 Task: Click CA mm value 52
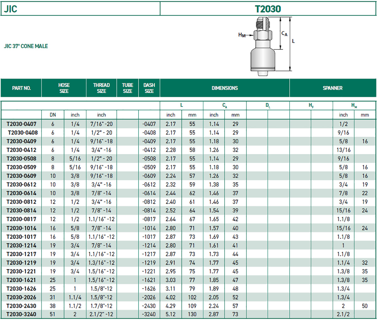point(235,297)
